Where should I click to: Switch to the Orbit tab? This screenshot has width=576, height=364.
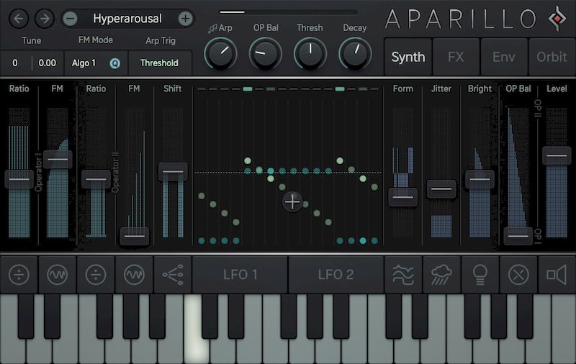(552, 57)
